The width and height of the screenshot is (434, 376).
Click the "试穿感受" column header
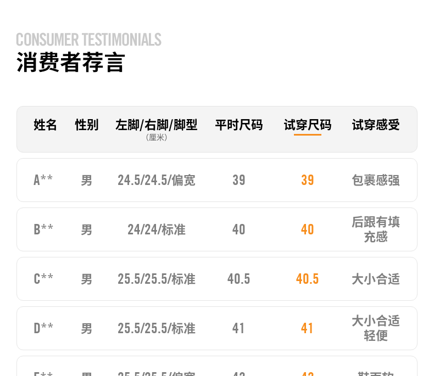pyautogui.click(x=376, y=125)
